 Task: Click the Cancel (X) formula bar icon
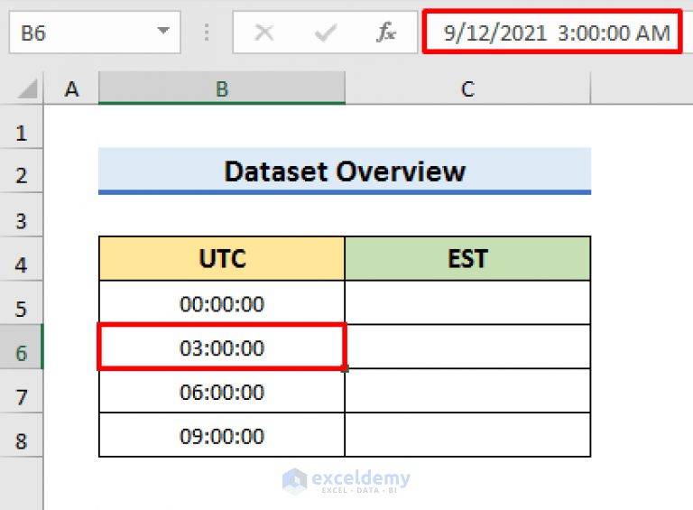[x=264, y=32]
